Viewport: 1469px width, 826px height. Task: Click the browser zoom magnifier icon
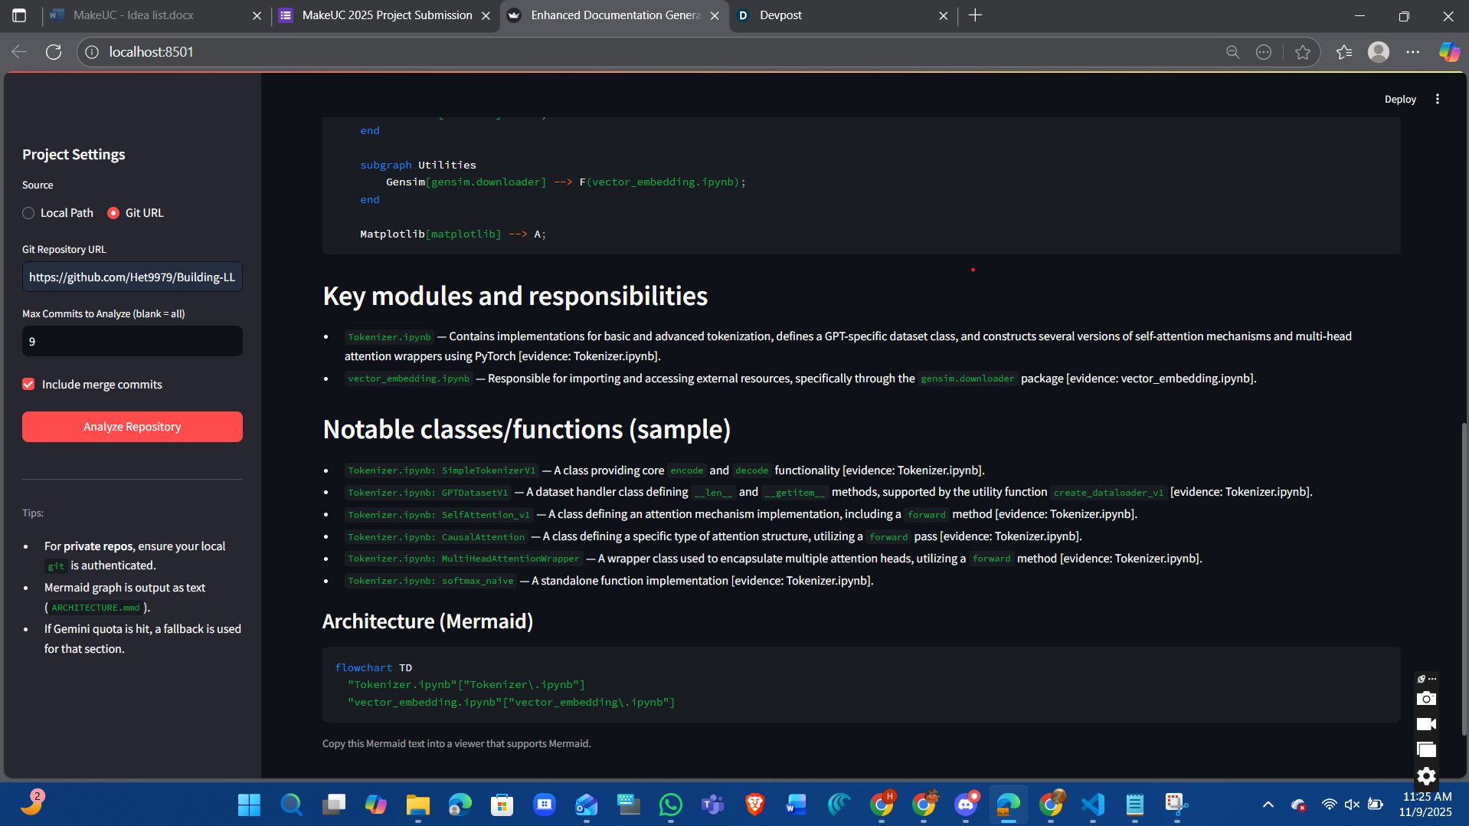point(1232,52)
